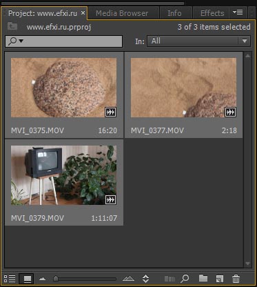Click the zoom out small mountain icon
Viewport: 257px width, 287px height.
[42, 279]
